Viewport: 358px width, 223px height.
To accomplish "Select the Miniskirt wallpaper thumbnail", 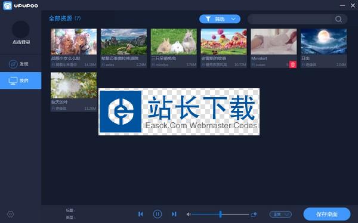I will (273, 42).
